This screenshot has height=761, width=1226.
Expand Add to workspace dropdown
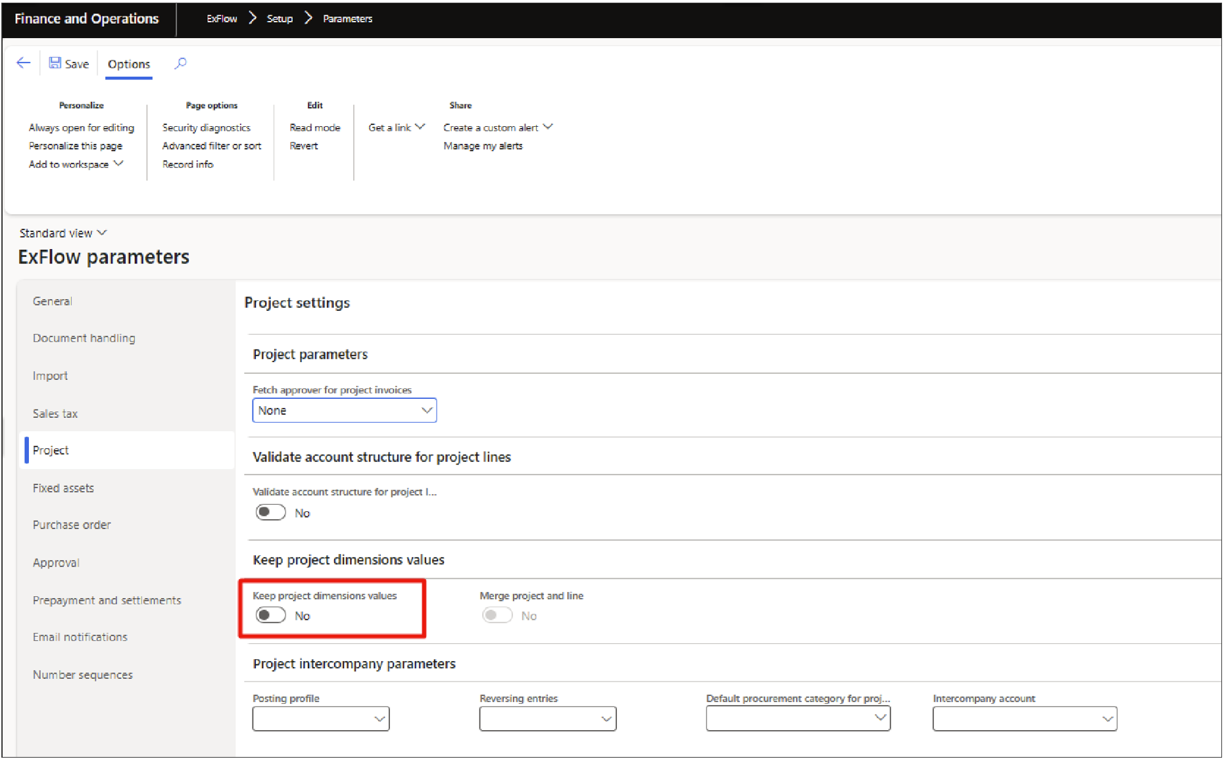[76, 164]
